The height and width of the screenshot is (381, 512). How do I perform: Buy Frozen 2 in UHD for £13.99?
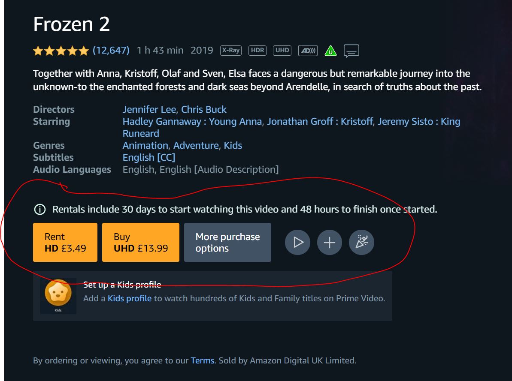coord(140,242)
